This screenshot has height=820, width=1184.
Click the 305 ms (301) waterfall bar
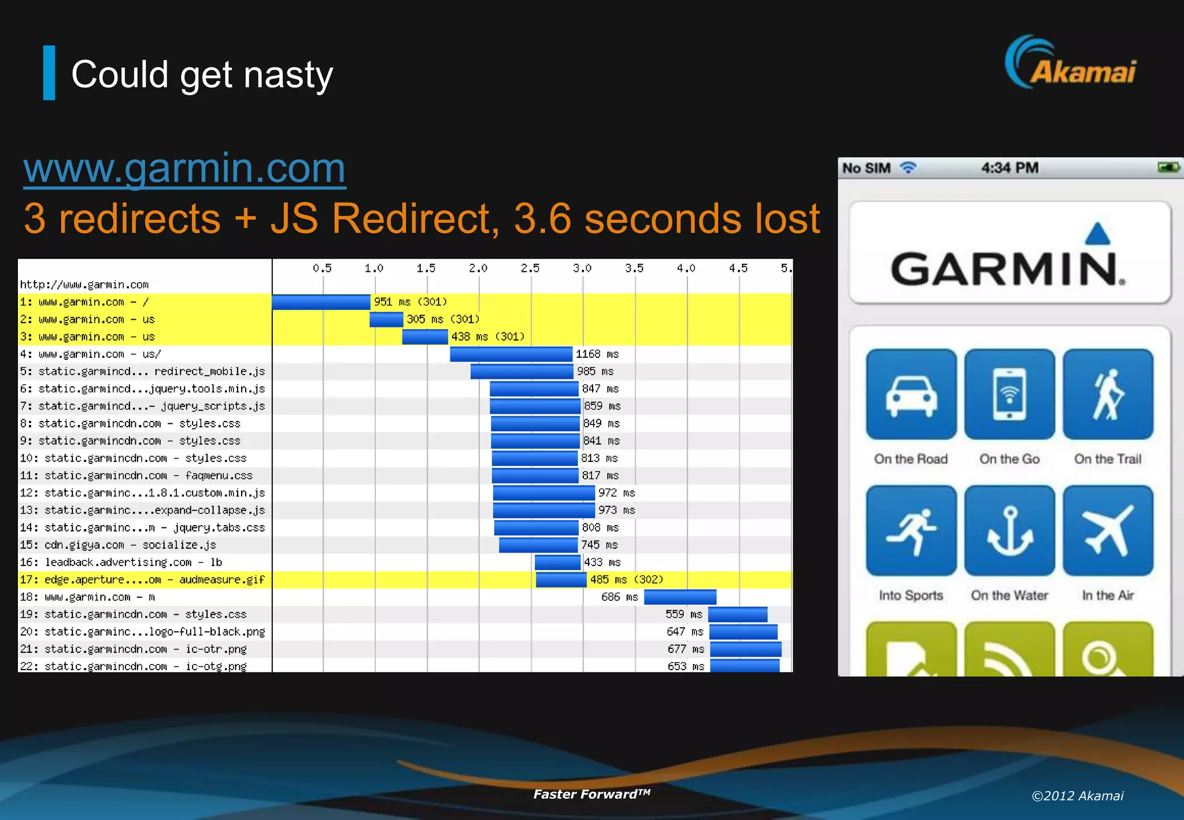click(386, 319)
